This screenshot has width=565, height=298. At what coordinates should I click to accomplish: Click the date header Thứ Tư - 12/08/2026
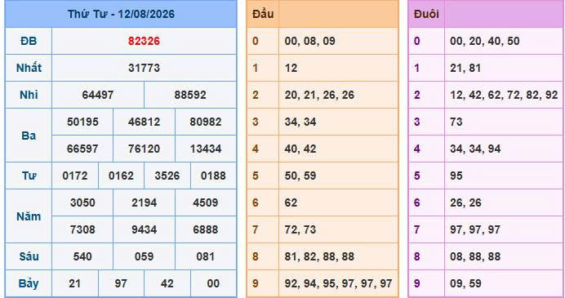(121, 14)
